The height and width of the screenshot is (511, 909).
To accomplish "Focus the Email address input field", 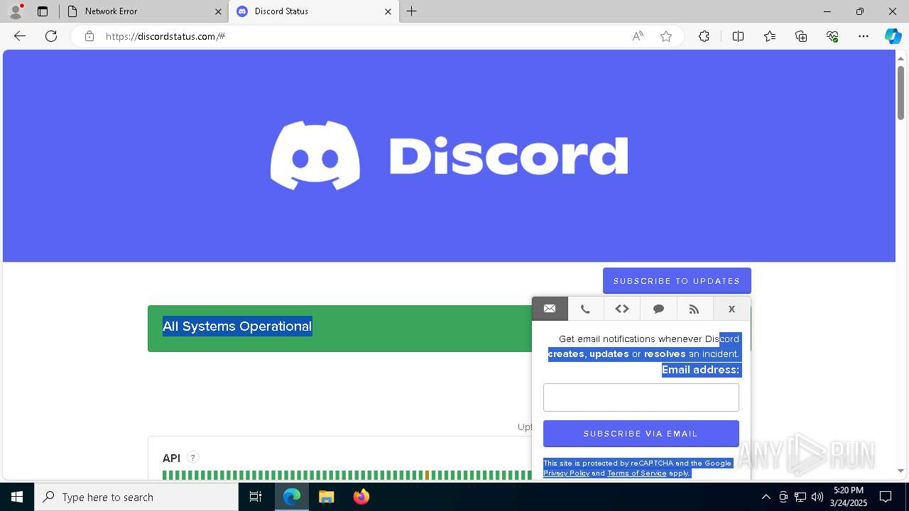I will click(641, 397).
